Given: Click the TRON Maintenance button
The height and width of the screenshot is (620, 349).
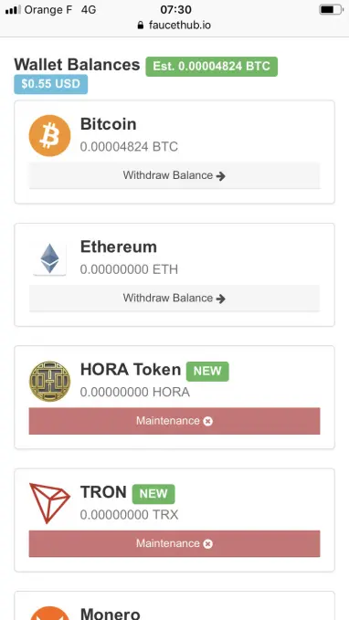Looking at the screenshot, I should [x=174, y=543].
